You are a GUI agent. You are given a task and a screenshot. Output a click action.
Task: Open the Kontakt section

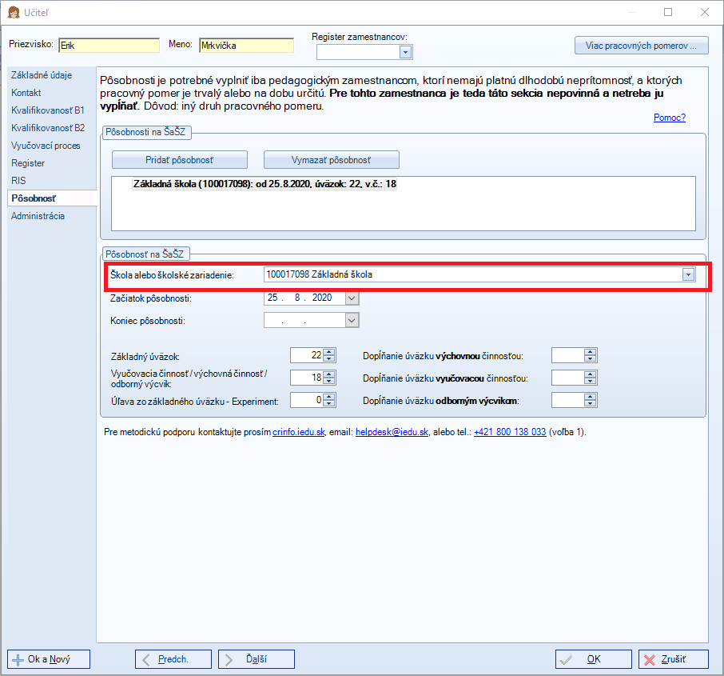pyautogui.click(x=26, y=93)
